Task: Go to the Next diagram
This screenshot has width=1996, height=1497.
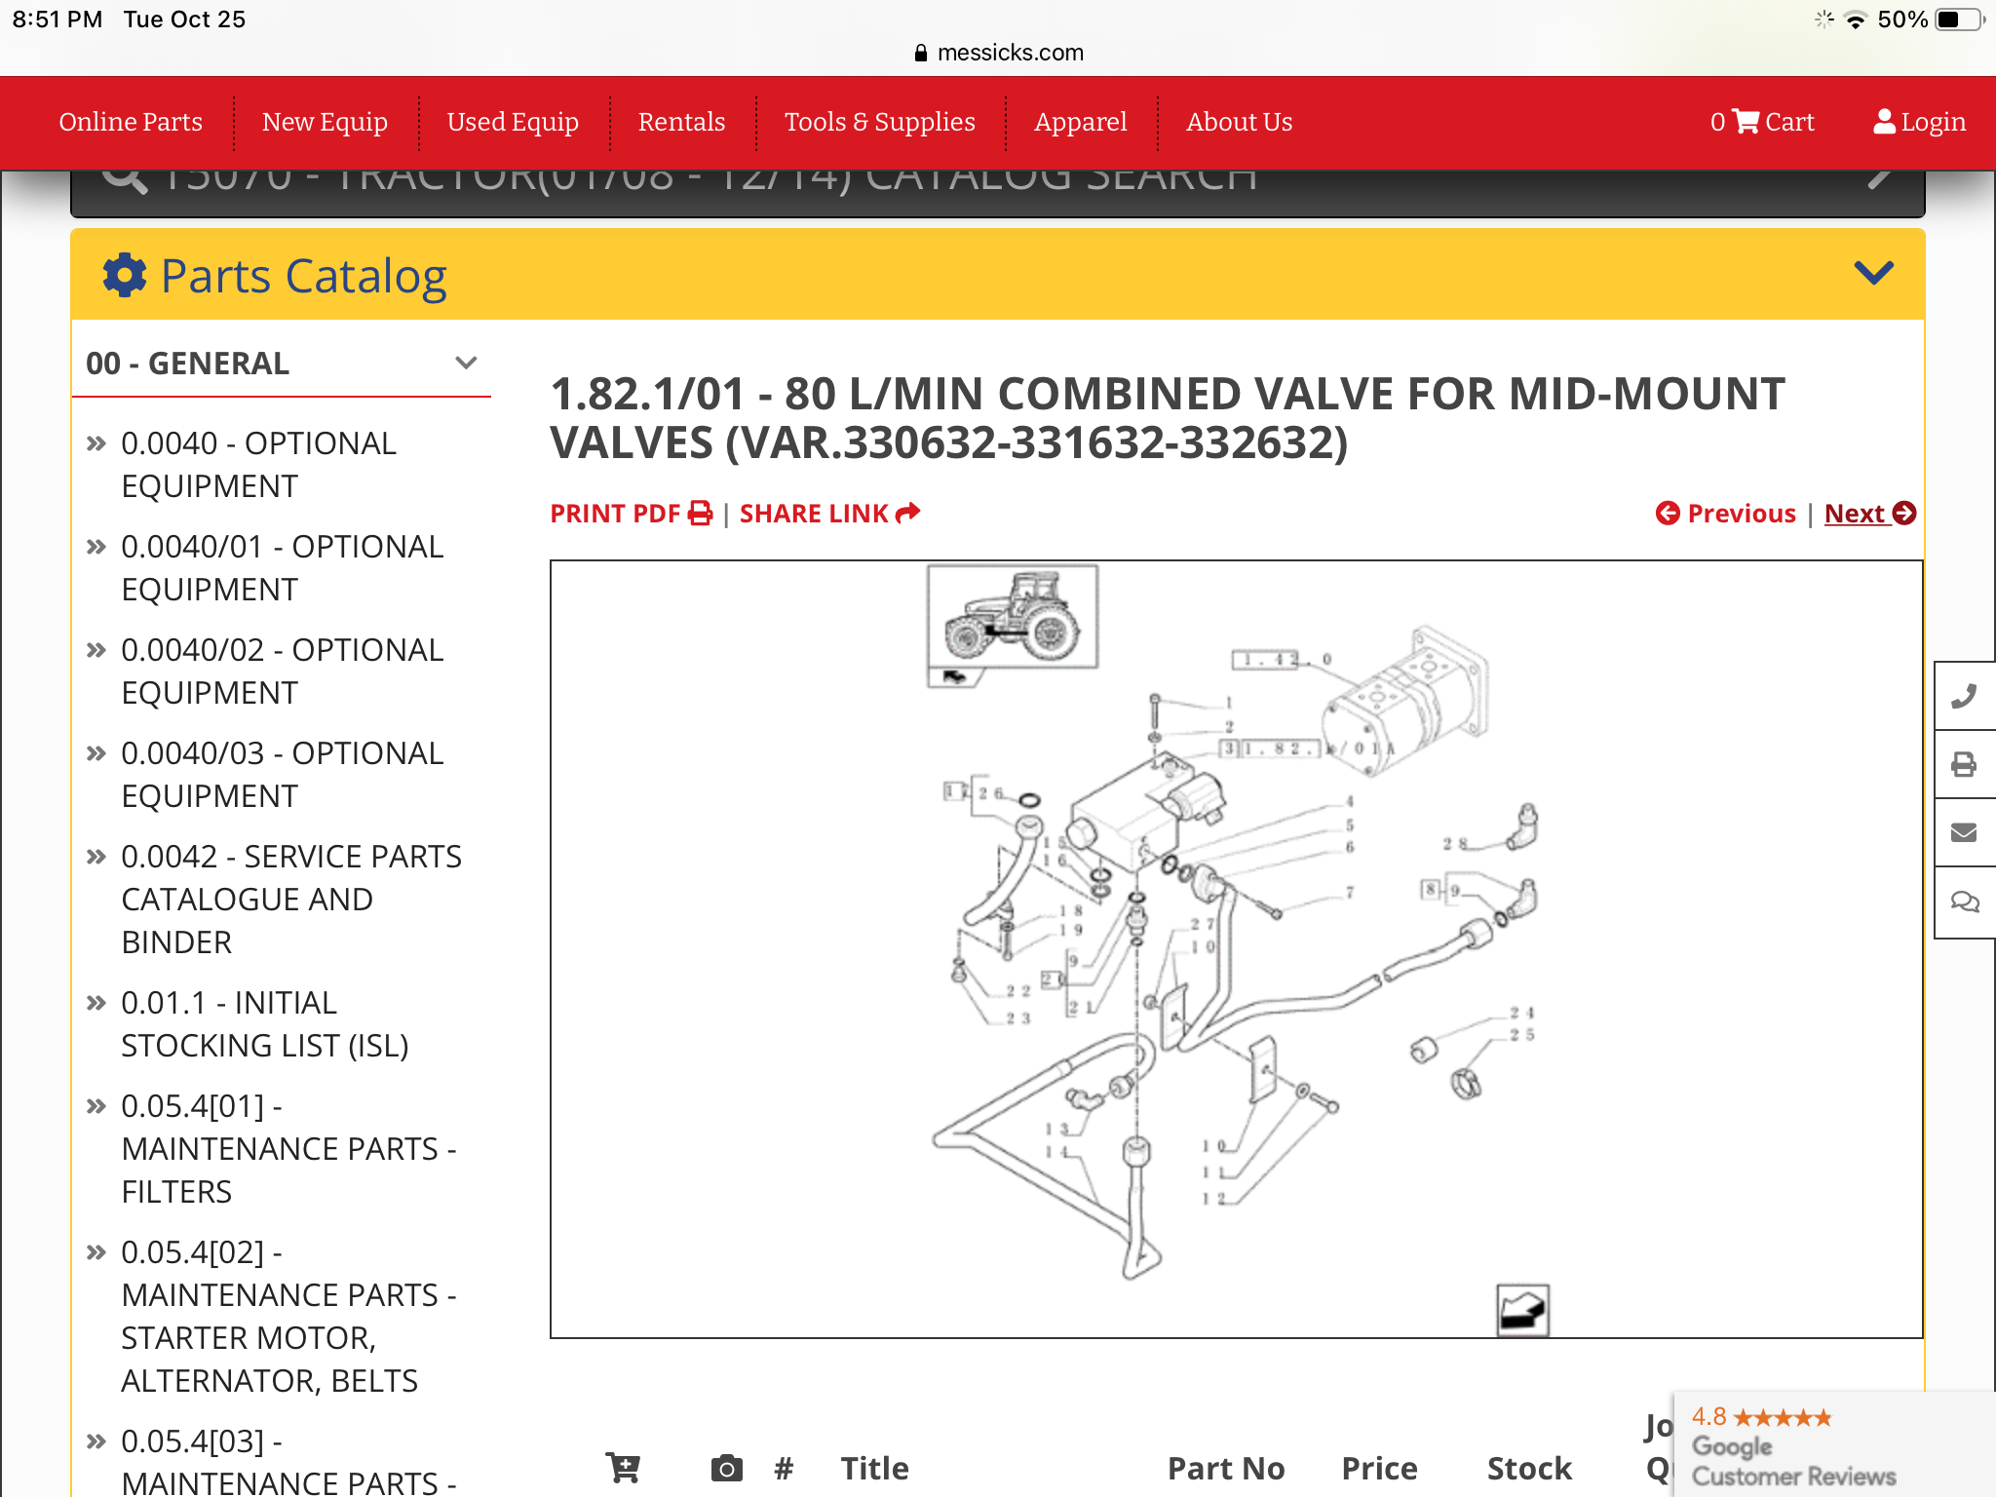Action: click(x=1868, y=514)
